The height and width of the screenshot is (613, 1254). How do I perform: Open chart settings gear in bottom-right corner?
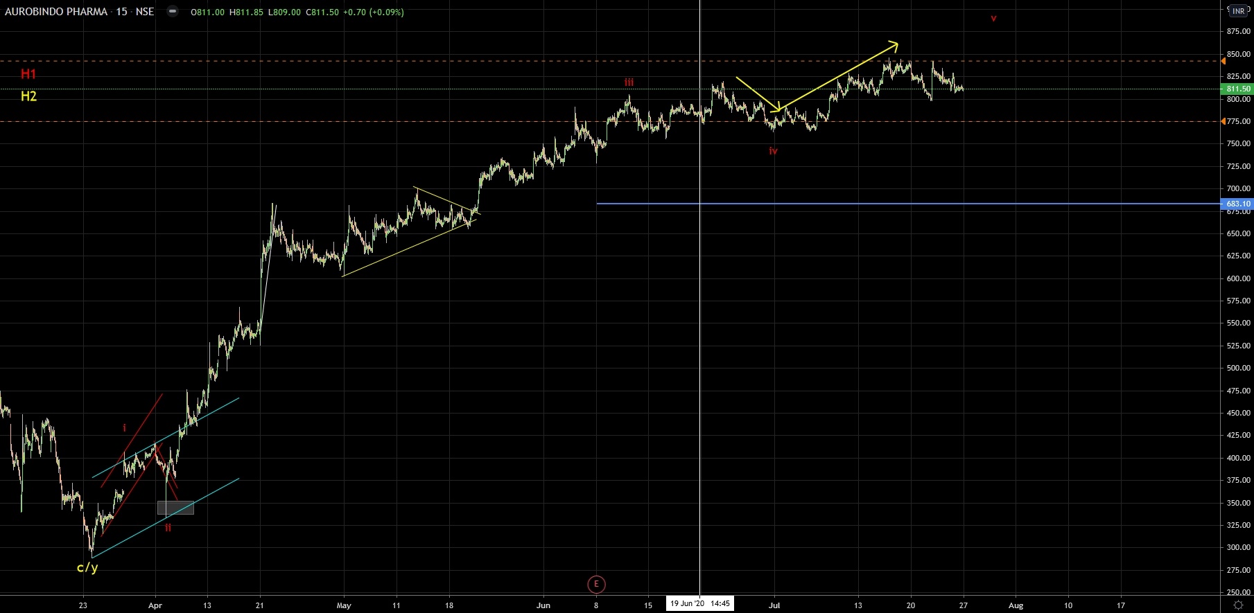1238,605
